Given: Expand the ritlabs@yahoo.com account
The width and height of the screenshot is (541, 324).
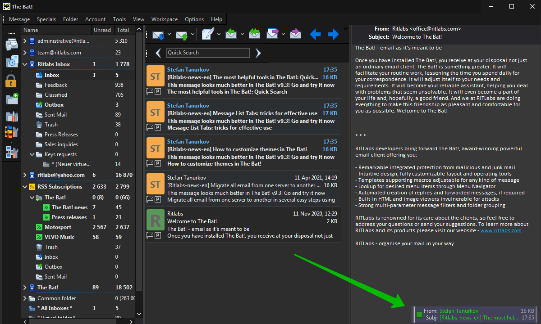Looking at the screenshot, I should coord(25,175).
